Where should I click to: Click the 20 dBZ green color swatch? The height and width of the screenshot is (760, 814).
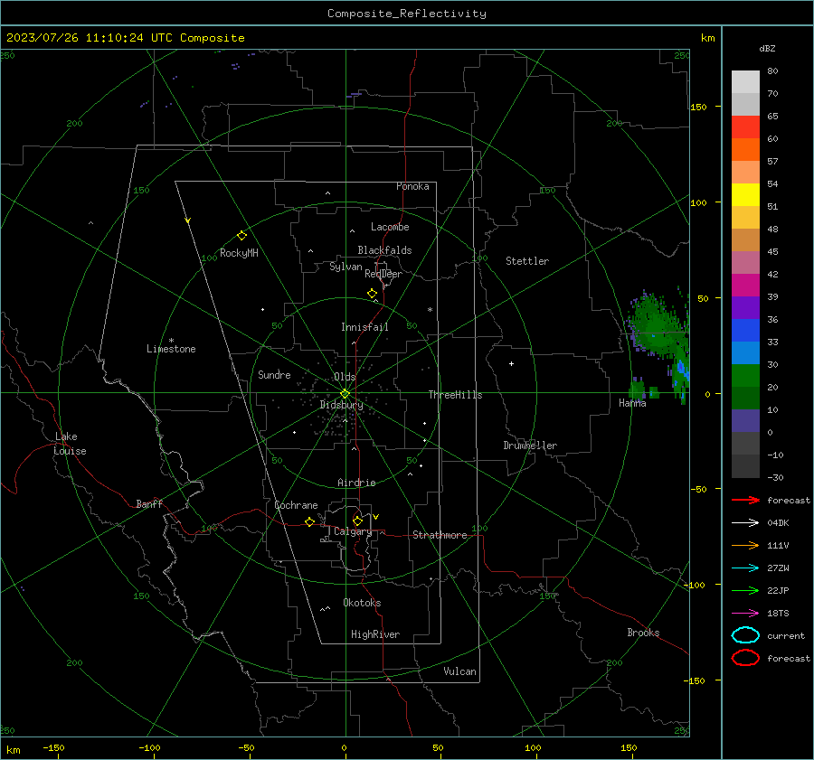745,398
